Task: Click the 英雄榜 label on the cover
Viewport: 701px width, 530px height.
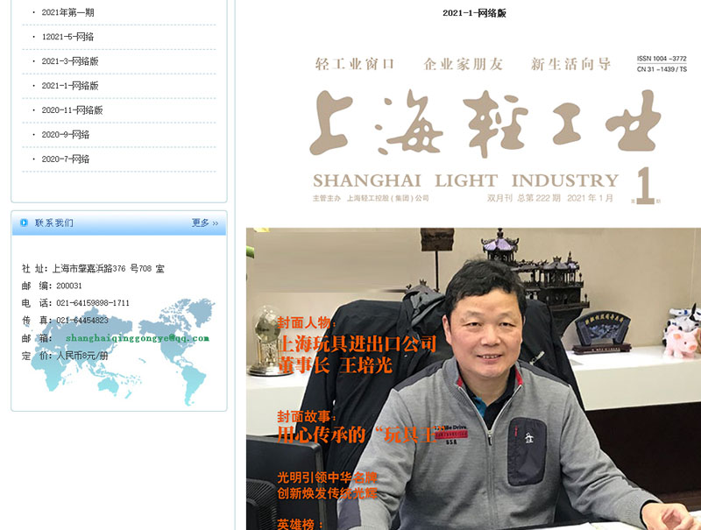Action: click(300, 524)
